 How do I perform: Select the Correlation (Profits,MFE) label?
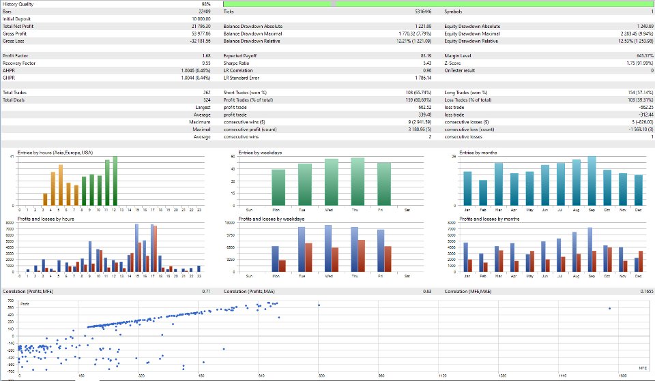pyautogui.click(x=27, y=291)
